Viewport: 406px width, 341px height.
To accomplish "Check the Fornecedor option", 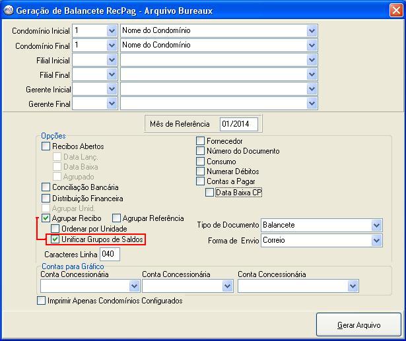I will click(201, 141).
